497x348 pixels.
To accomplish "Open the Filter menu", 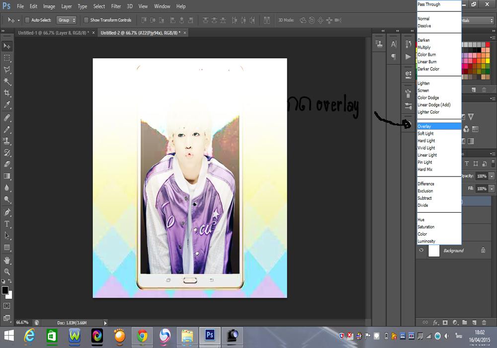I will coord(116,6).
